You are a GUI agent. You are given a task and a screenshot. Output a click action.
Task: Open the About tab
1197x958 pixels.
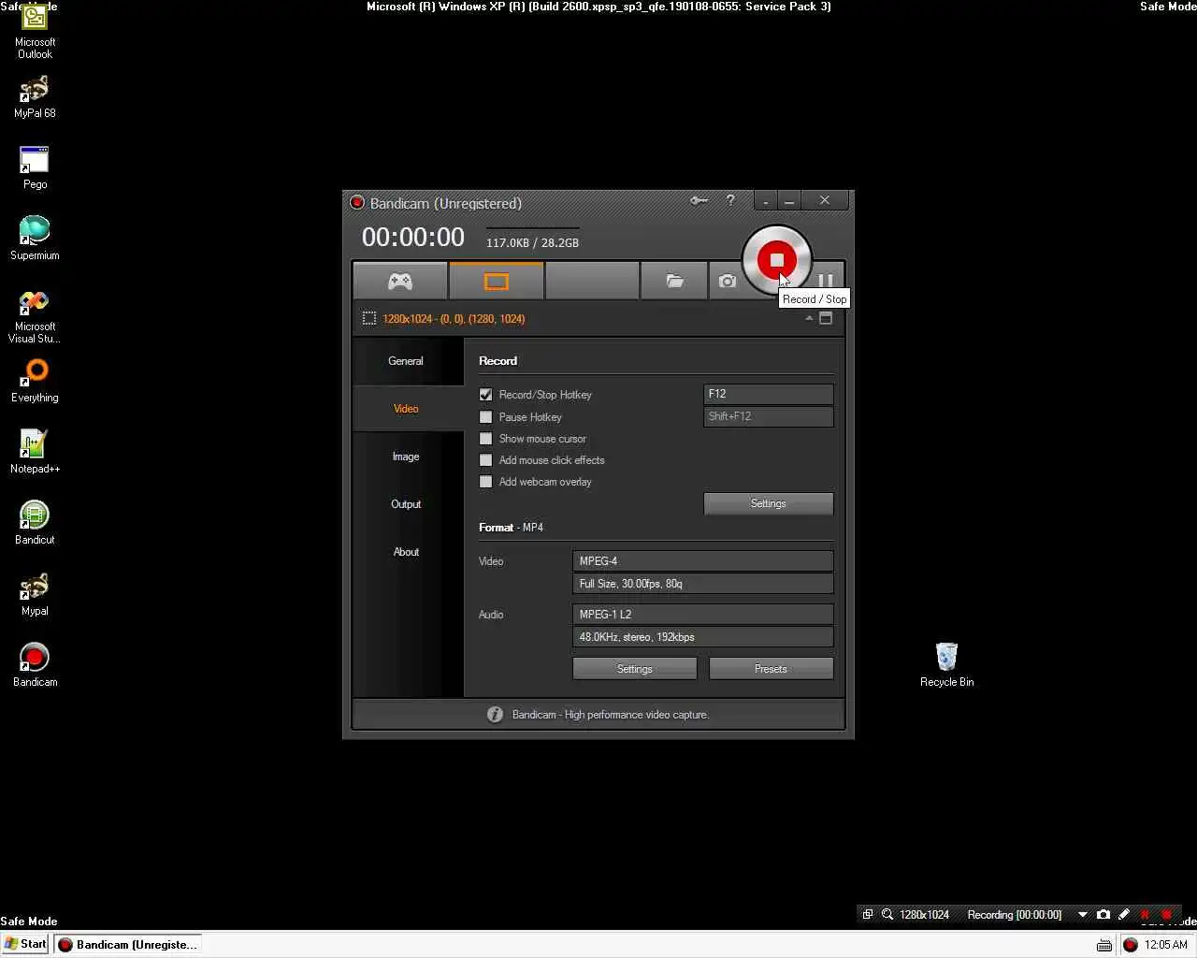[x=406, y=552]
